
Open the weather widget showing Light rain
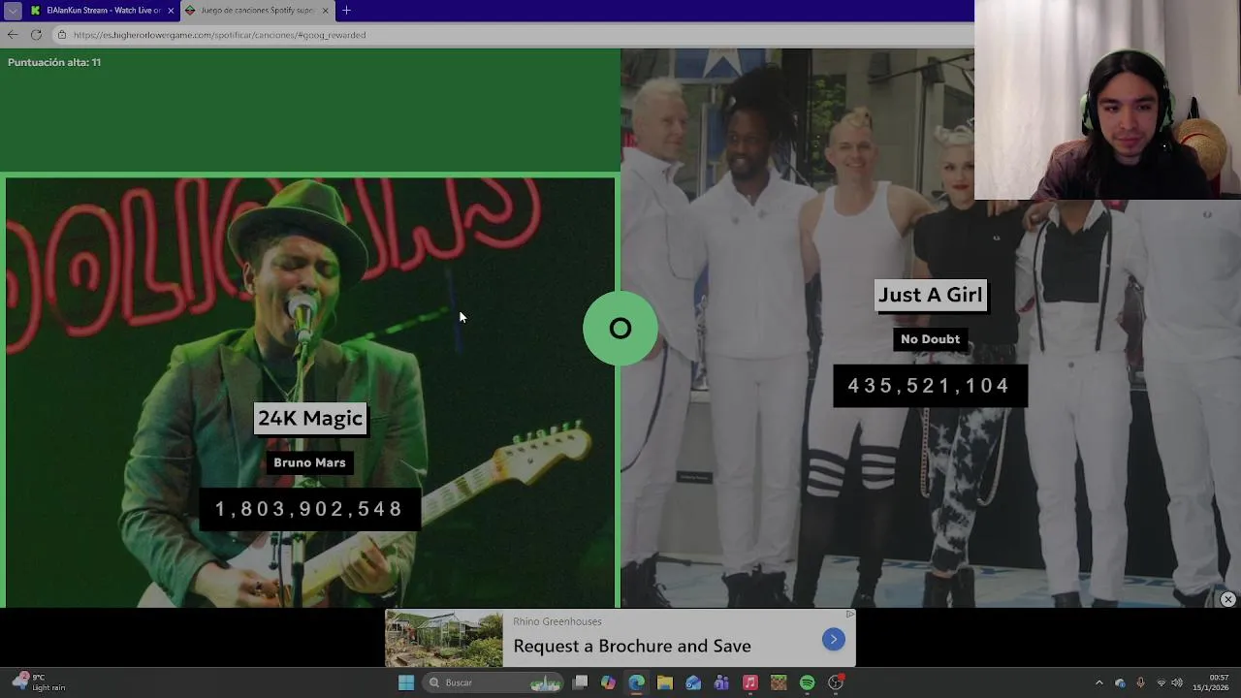(x=39, y=682)
